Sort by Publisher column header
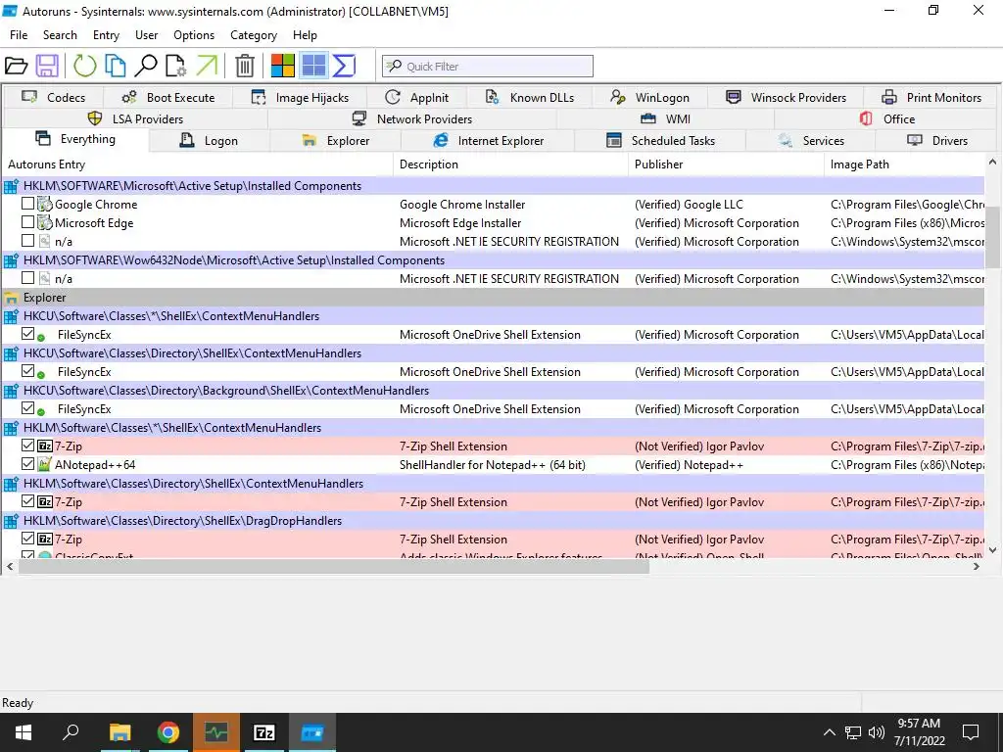Viewport: 1003px width, 752px height. coord(726,164)
